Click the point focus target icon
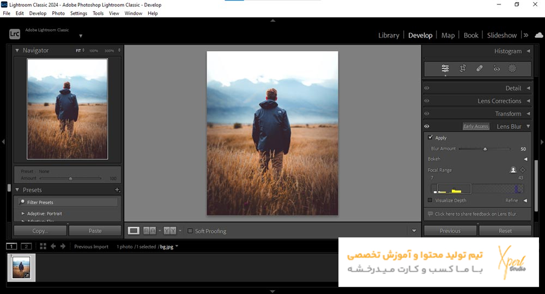545x294 pixels. pos(523,170)
